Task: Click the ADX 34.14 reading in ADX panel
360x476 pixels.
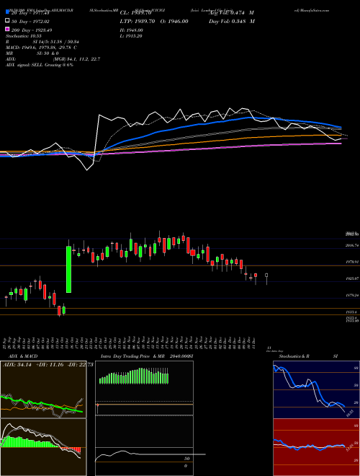Action: (17, 365)
